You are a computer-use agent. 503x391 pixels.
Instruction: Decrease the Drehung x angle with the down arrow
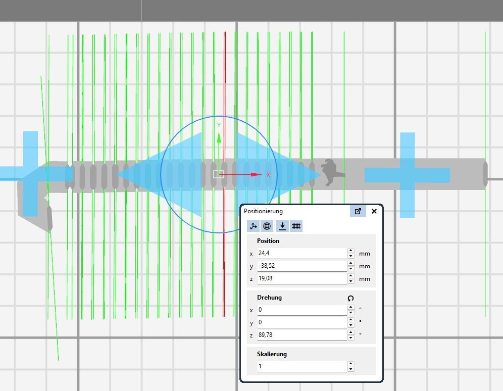coord(351,312)
